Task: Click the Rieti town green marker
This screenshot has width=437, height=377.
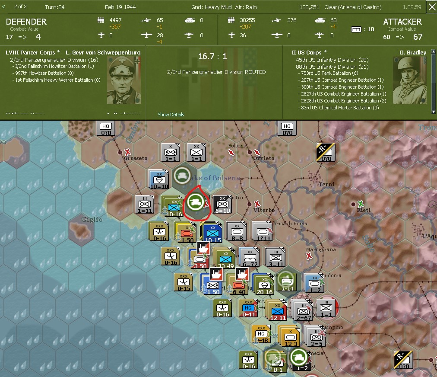Action: point(361,204)
